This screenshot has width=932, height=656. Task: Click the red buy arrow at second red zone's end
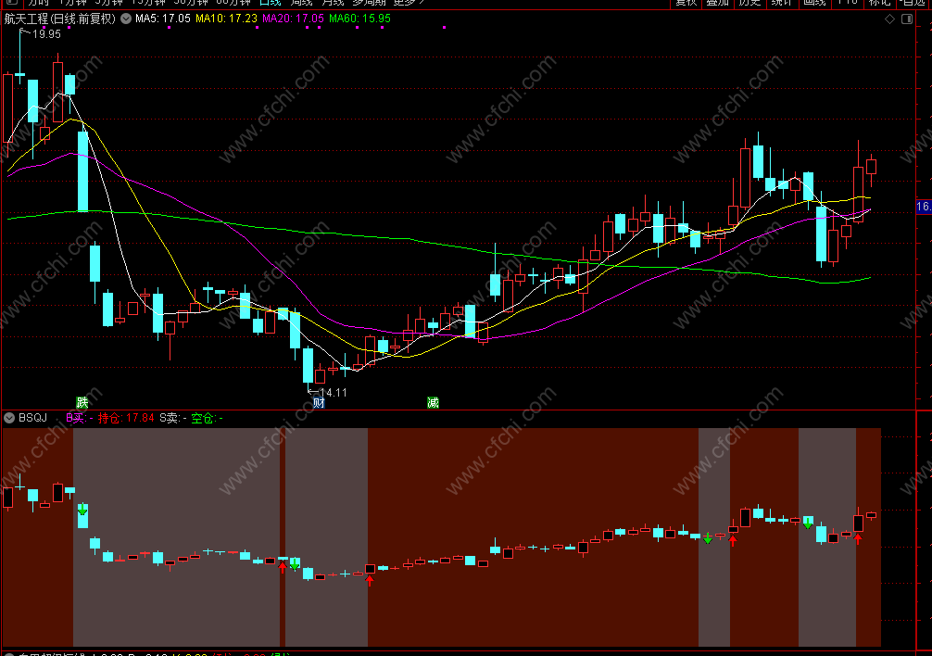(283, 566)
